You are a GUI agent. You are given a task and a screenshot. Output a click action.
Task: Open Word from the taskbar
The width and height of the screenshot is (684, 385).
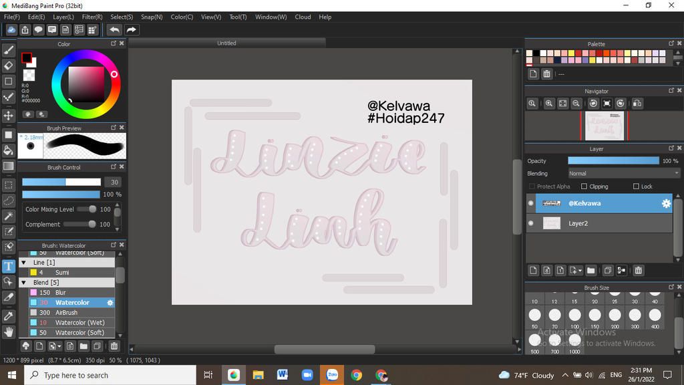283,375
